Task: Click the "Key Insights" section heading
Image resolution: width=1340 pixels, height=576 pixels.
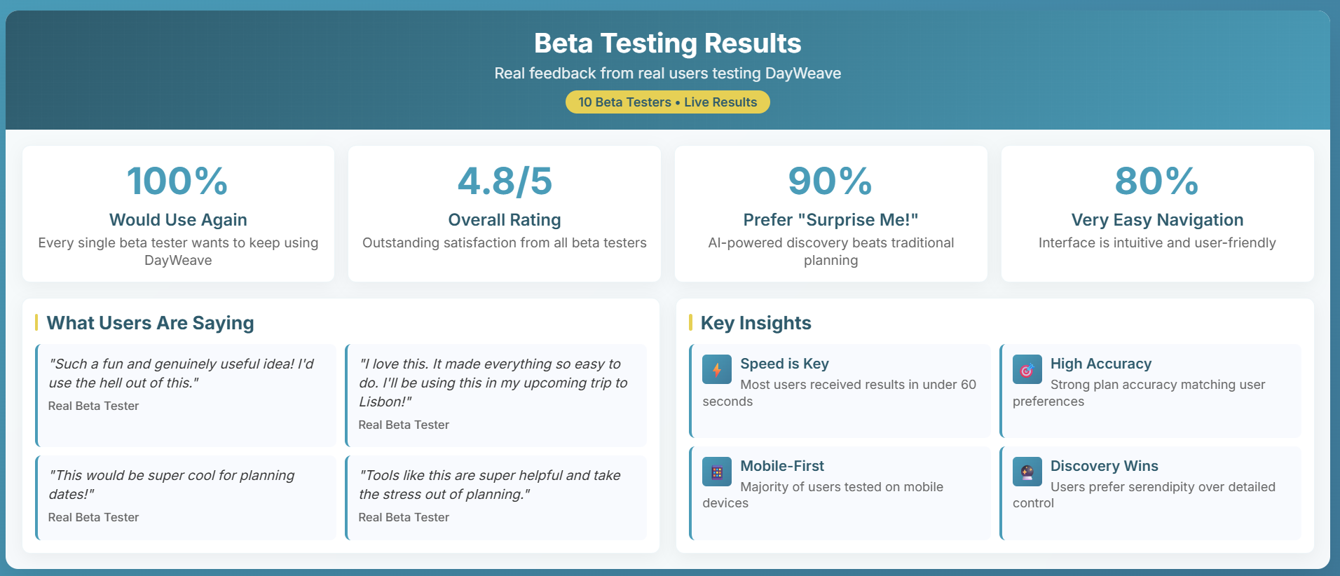Action: pyautogui.click(x=756, y=323)
